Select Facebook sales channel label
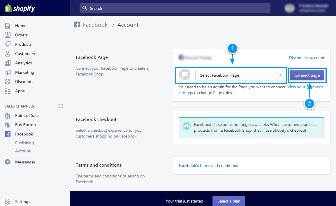336x206 pixels. click(x=24, y=134)
